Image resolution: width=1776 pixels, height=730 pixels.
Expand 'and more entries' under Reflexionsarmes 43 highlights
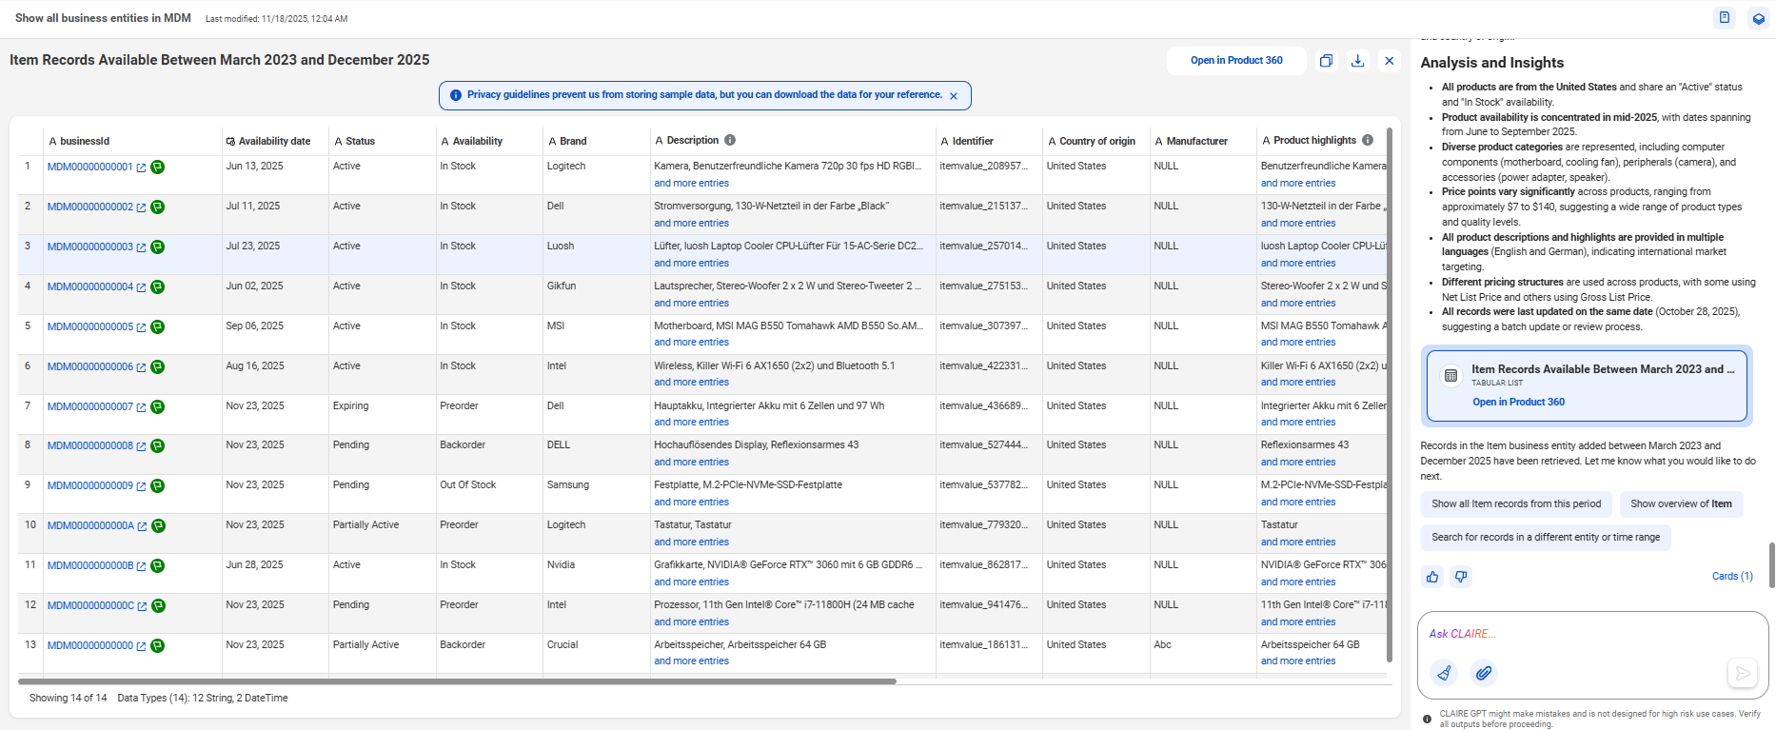1298,463
